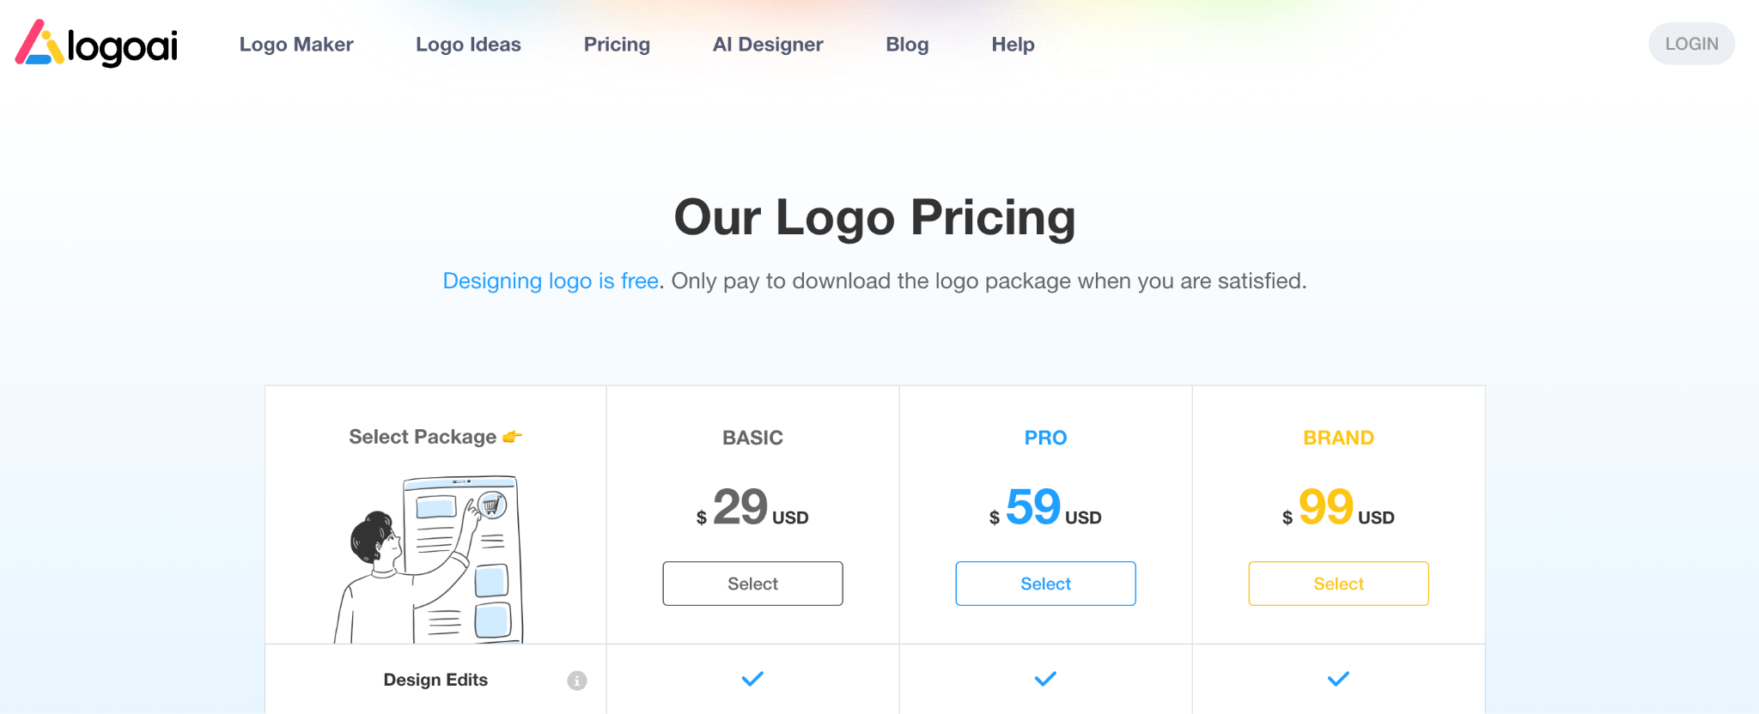Visit the Blog section
1759x714 pixels.
point(907,45)
